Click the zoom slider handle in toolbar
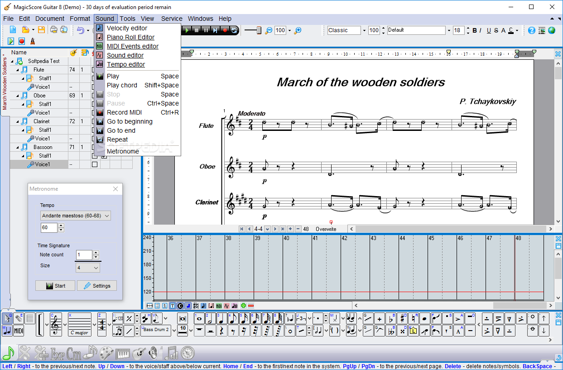Image resolution: width=563 pixels, height=370 pixels. [x=259, y=30]
